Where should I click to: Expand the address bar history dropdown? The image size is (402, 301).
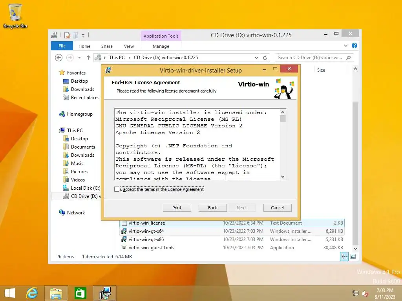point(256,58)
